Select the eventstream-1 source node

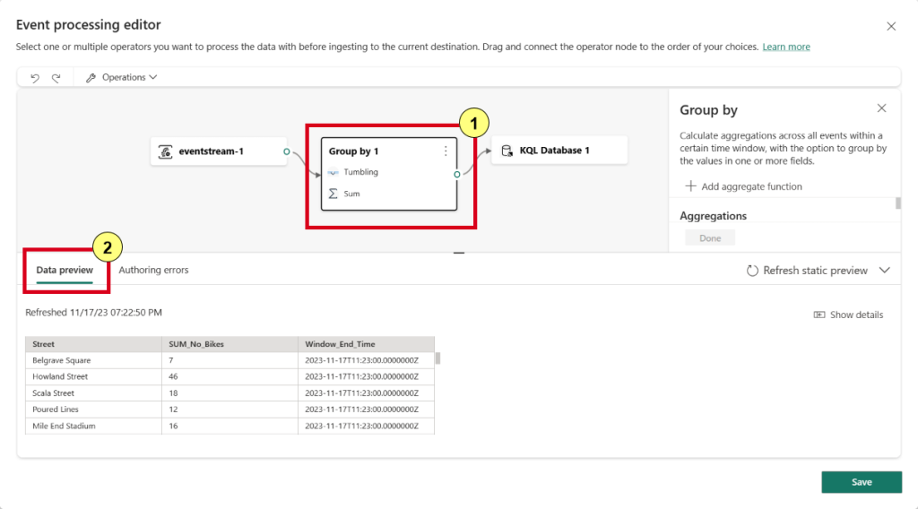[x=219, y=151]
